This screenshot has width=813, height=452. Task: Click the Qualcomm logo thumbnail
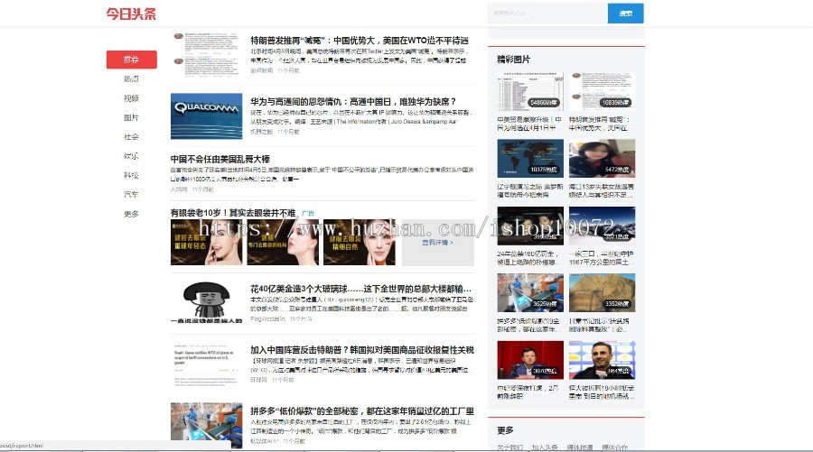pyautogui.click(x=206, y=116)
